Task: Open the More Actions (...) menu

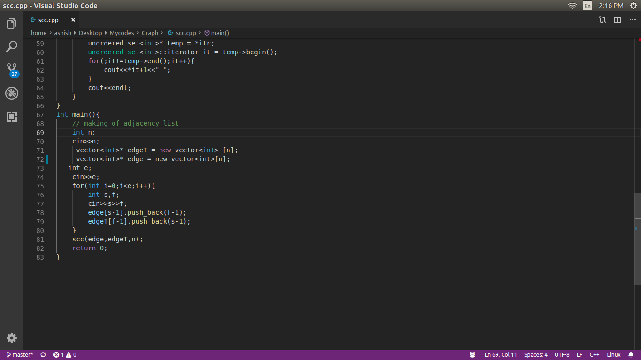Action: click(633, 20)
